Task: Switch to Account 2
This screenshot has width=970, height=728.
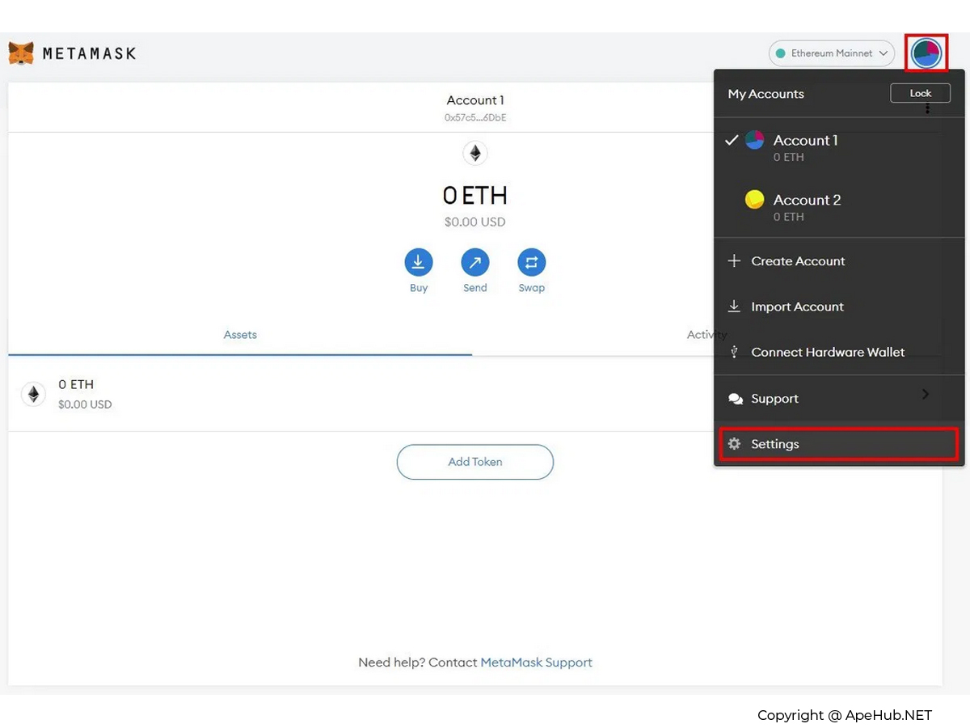Action: [x=807, y=207]
